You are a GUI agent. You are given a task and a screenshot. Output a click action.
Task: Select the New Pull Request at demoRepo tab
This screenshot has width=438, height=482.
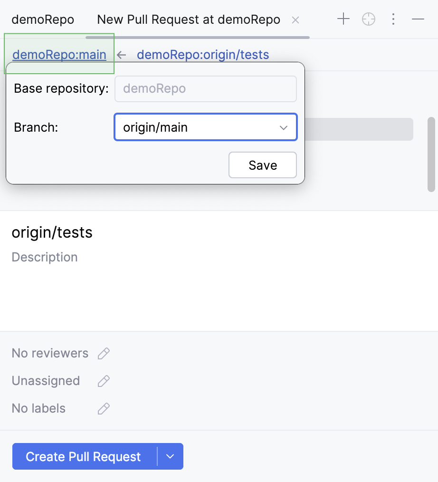pos(188,19)
